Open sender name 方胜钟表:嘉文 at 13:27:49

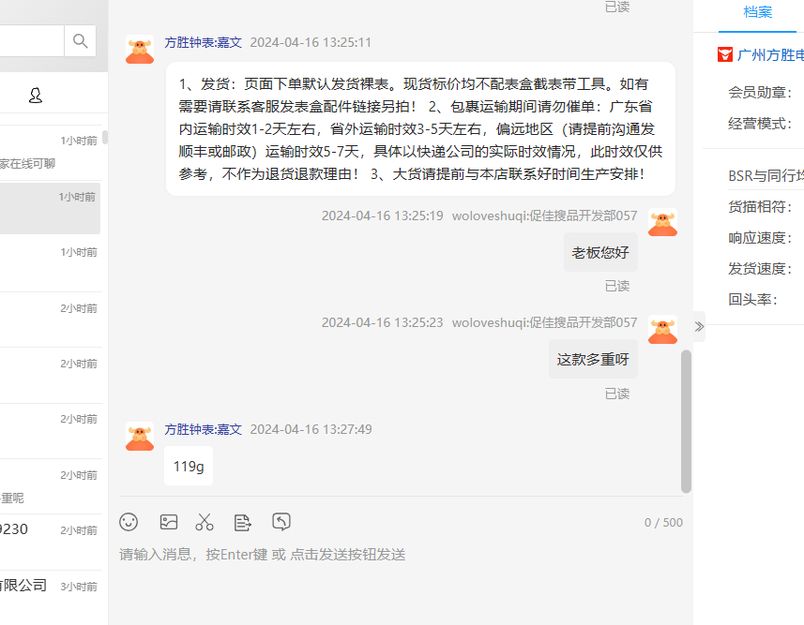(x=203, y=429)
